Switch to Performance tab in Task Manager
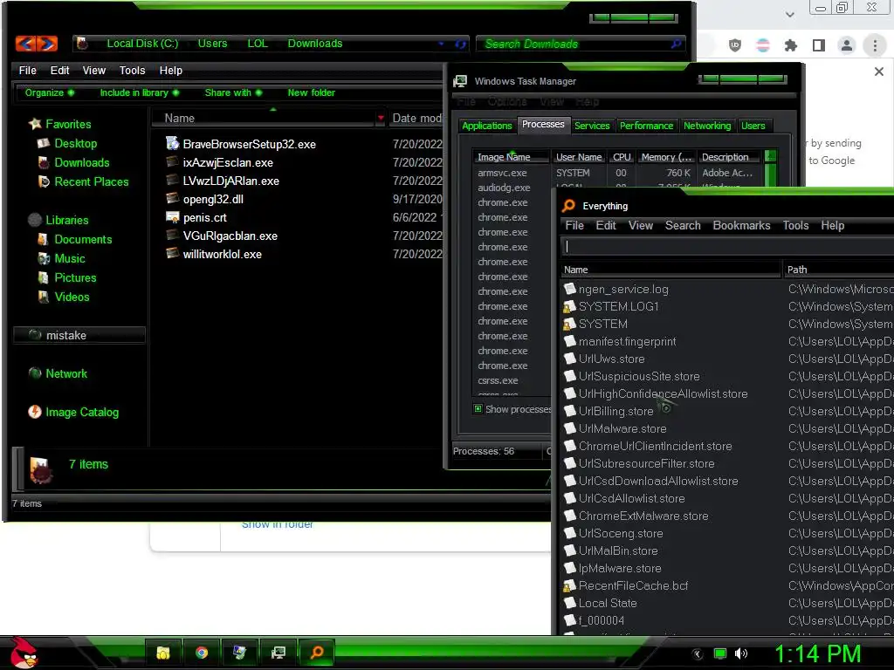The height and width of the screenshot is (670, 894). (x=646, y=126)
